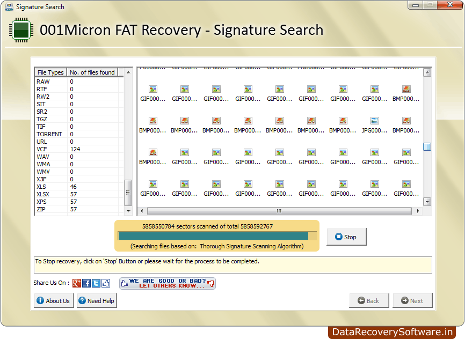This screenshot has width=465, height=339.
Task: Click the Stop button
Action: (x=346, y=237)
